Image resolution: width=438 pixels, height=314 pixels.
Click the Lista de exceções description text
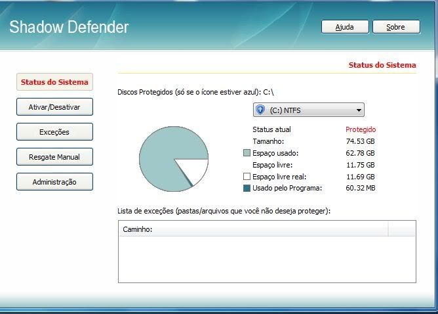click(224, 211)
